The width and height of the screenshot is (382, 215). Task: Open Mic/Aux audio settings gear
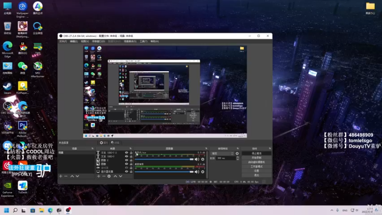click(x=202, y=159)
